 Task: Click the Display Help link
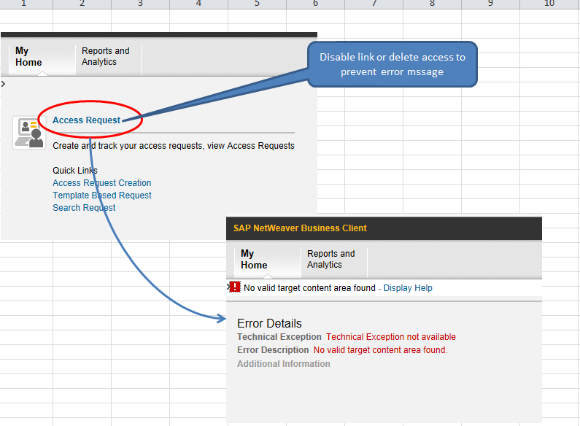[408, 287]
